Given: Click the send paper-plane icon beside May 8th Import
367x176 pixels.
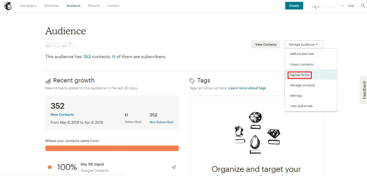Looking at the screenshot, I should tap(174, 167).
